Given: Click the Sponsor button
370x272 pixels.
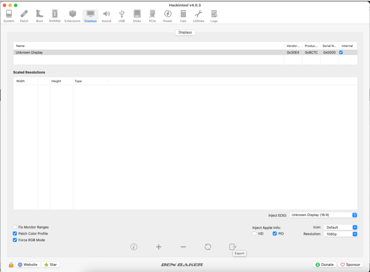Looking at the screenshot, I should [x=350, y=265].
